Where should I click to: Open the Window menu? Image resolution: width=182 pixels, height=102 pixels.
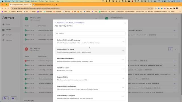tap(52, 1)
